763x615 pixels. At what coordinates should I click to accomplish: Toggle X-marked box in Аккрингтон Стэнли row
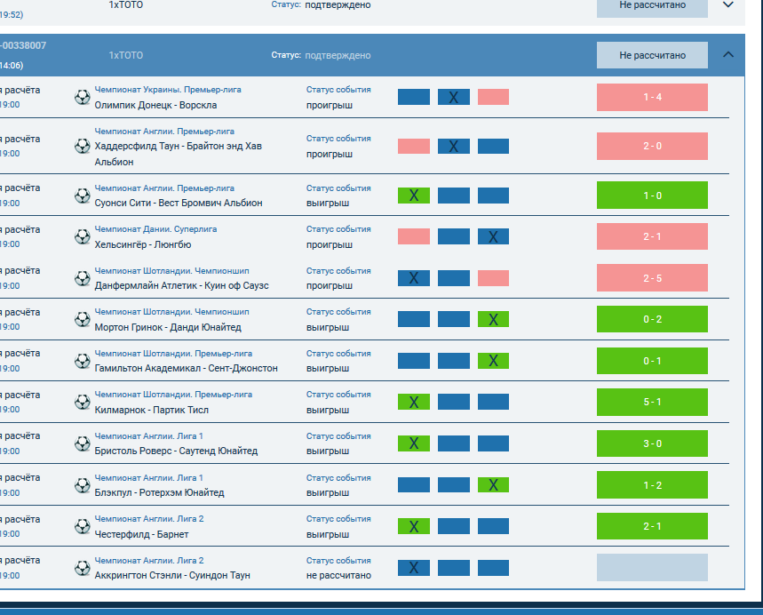(413, 568)
